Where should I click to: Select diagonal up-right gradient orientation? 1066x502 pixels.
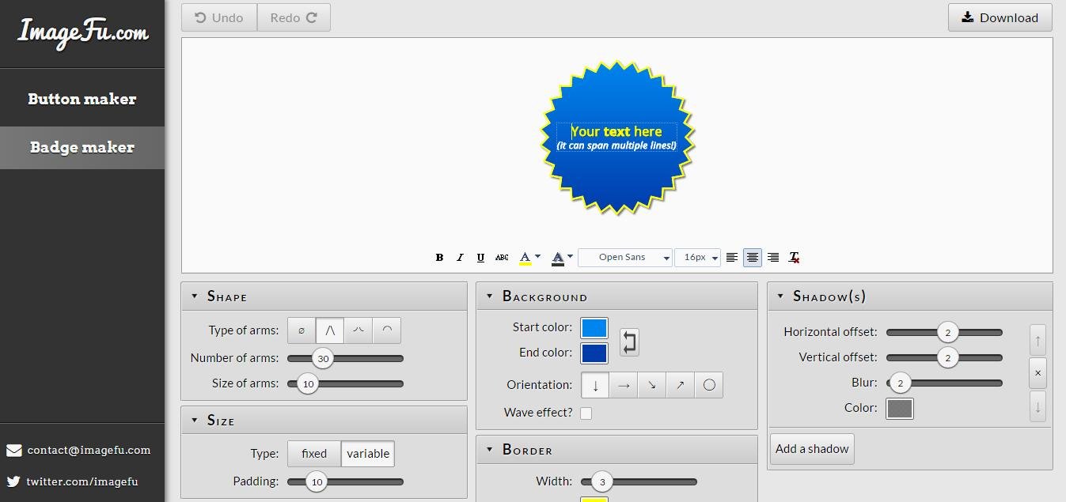[680, 385]
